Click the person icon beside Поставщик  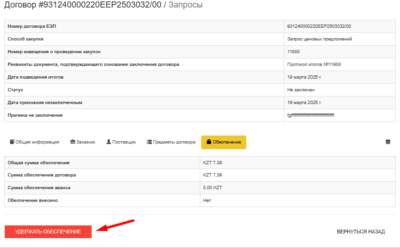pyautogui.click(x=109, y=142)
